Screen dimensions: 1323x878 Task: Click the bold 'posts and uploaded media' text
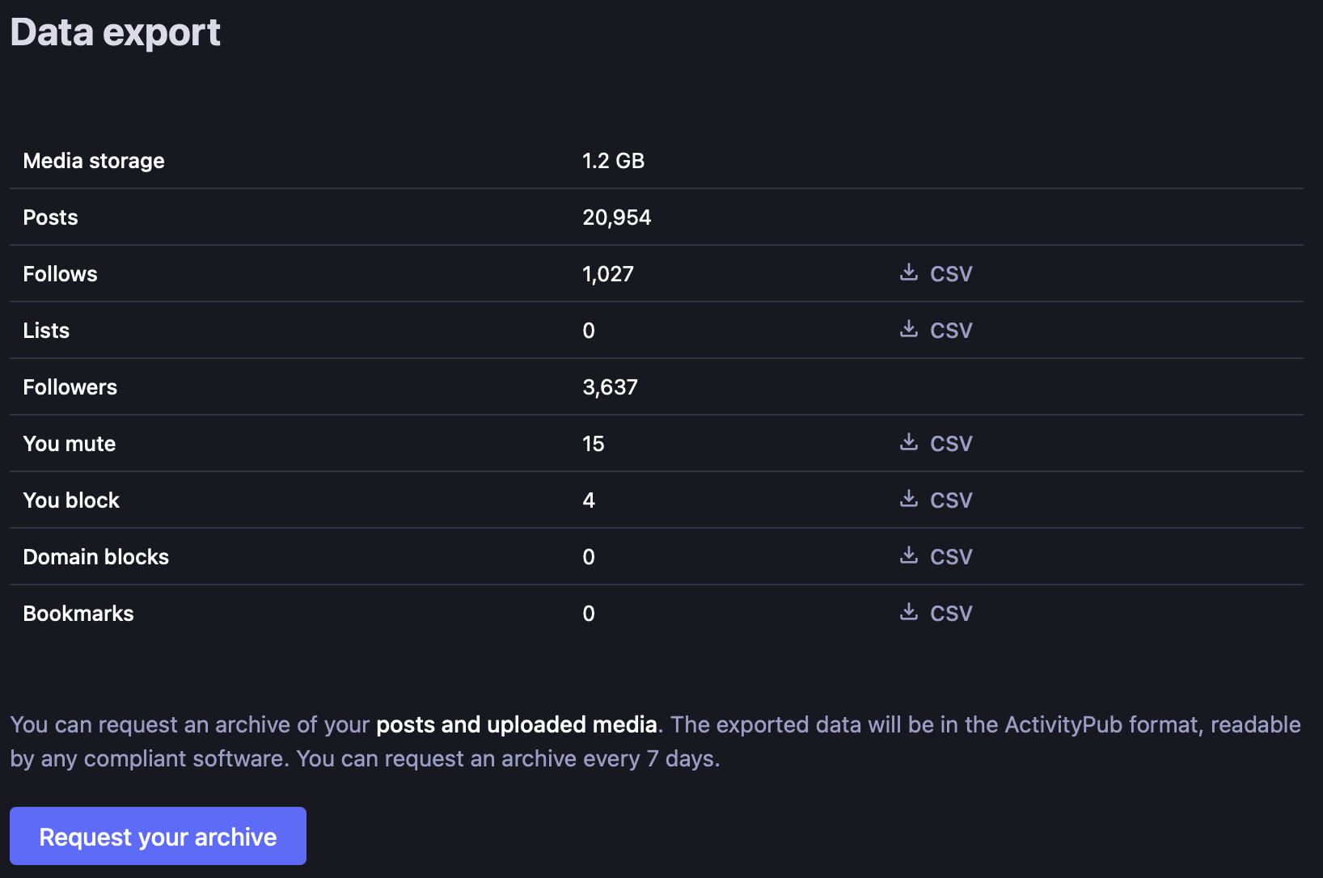click(517, 724)
